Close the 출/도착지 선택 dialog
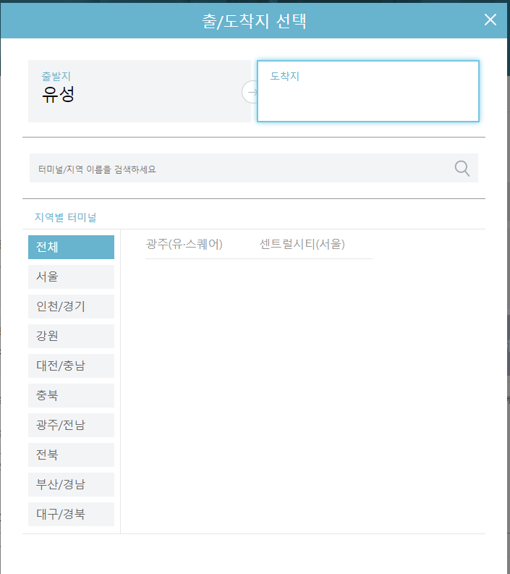510x574 pixels. [x=490, y=20]
